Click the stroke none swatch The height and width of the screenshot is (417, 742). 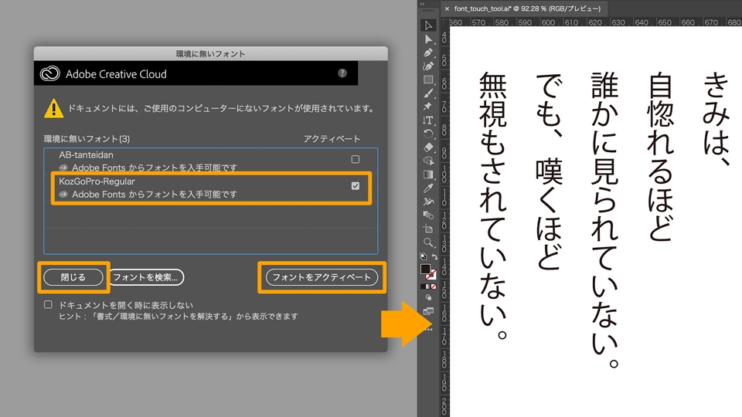coord(431,275)
